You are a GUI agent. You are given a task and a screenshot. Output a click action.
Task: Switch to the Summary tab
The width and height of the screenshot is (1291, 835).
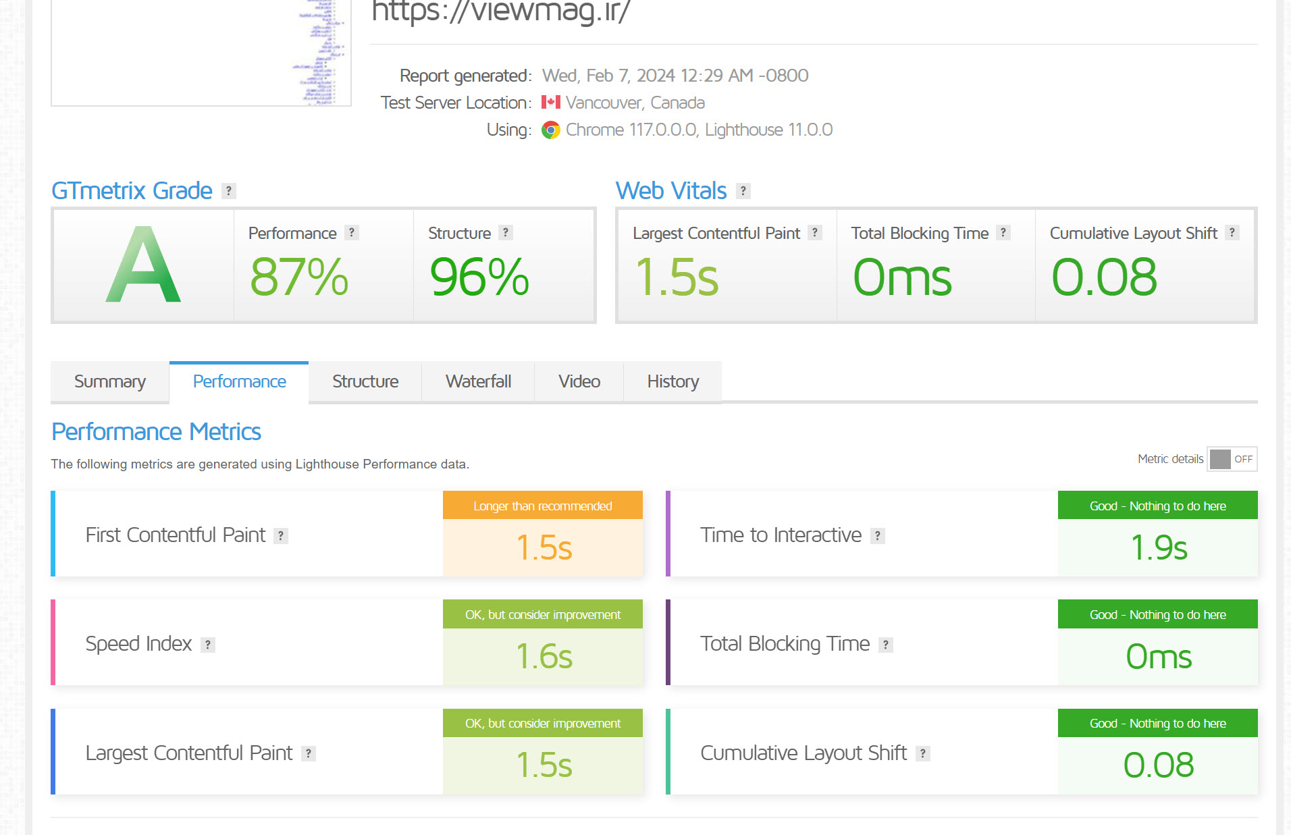coord(110,382)
